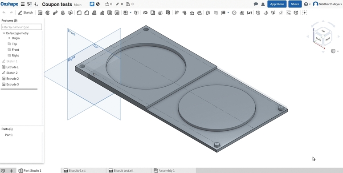This screenshot has width=343, height=173.
Task: Select the Shell tool
Action: coord(110,12)
